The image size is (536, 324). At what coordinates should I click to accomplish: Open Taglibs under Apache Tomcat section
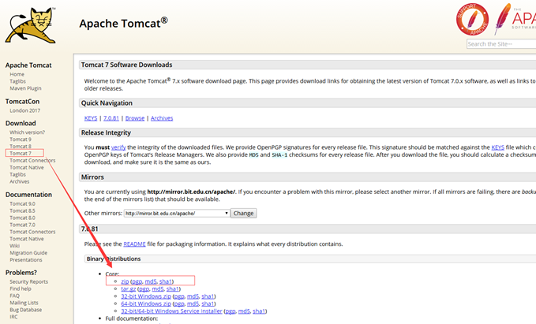click(17, 81)
